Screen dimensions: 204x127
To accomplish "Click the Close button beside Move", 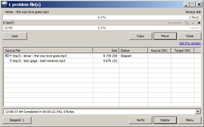I will 190,36.
